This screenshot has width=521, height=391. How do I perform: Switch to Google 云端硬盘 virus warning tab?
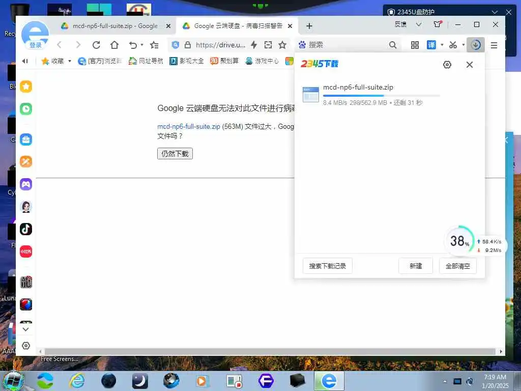238,26
